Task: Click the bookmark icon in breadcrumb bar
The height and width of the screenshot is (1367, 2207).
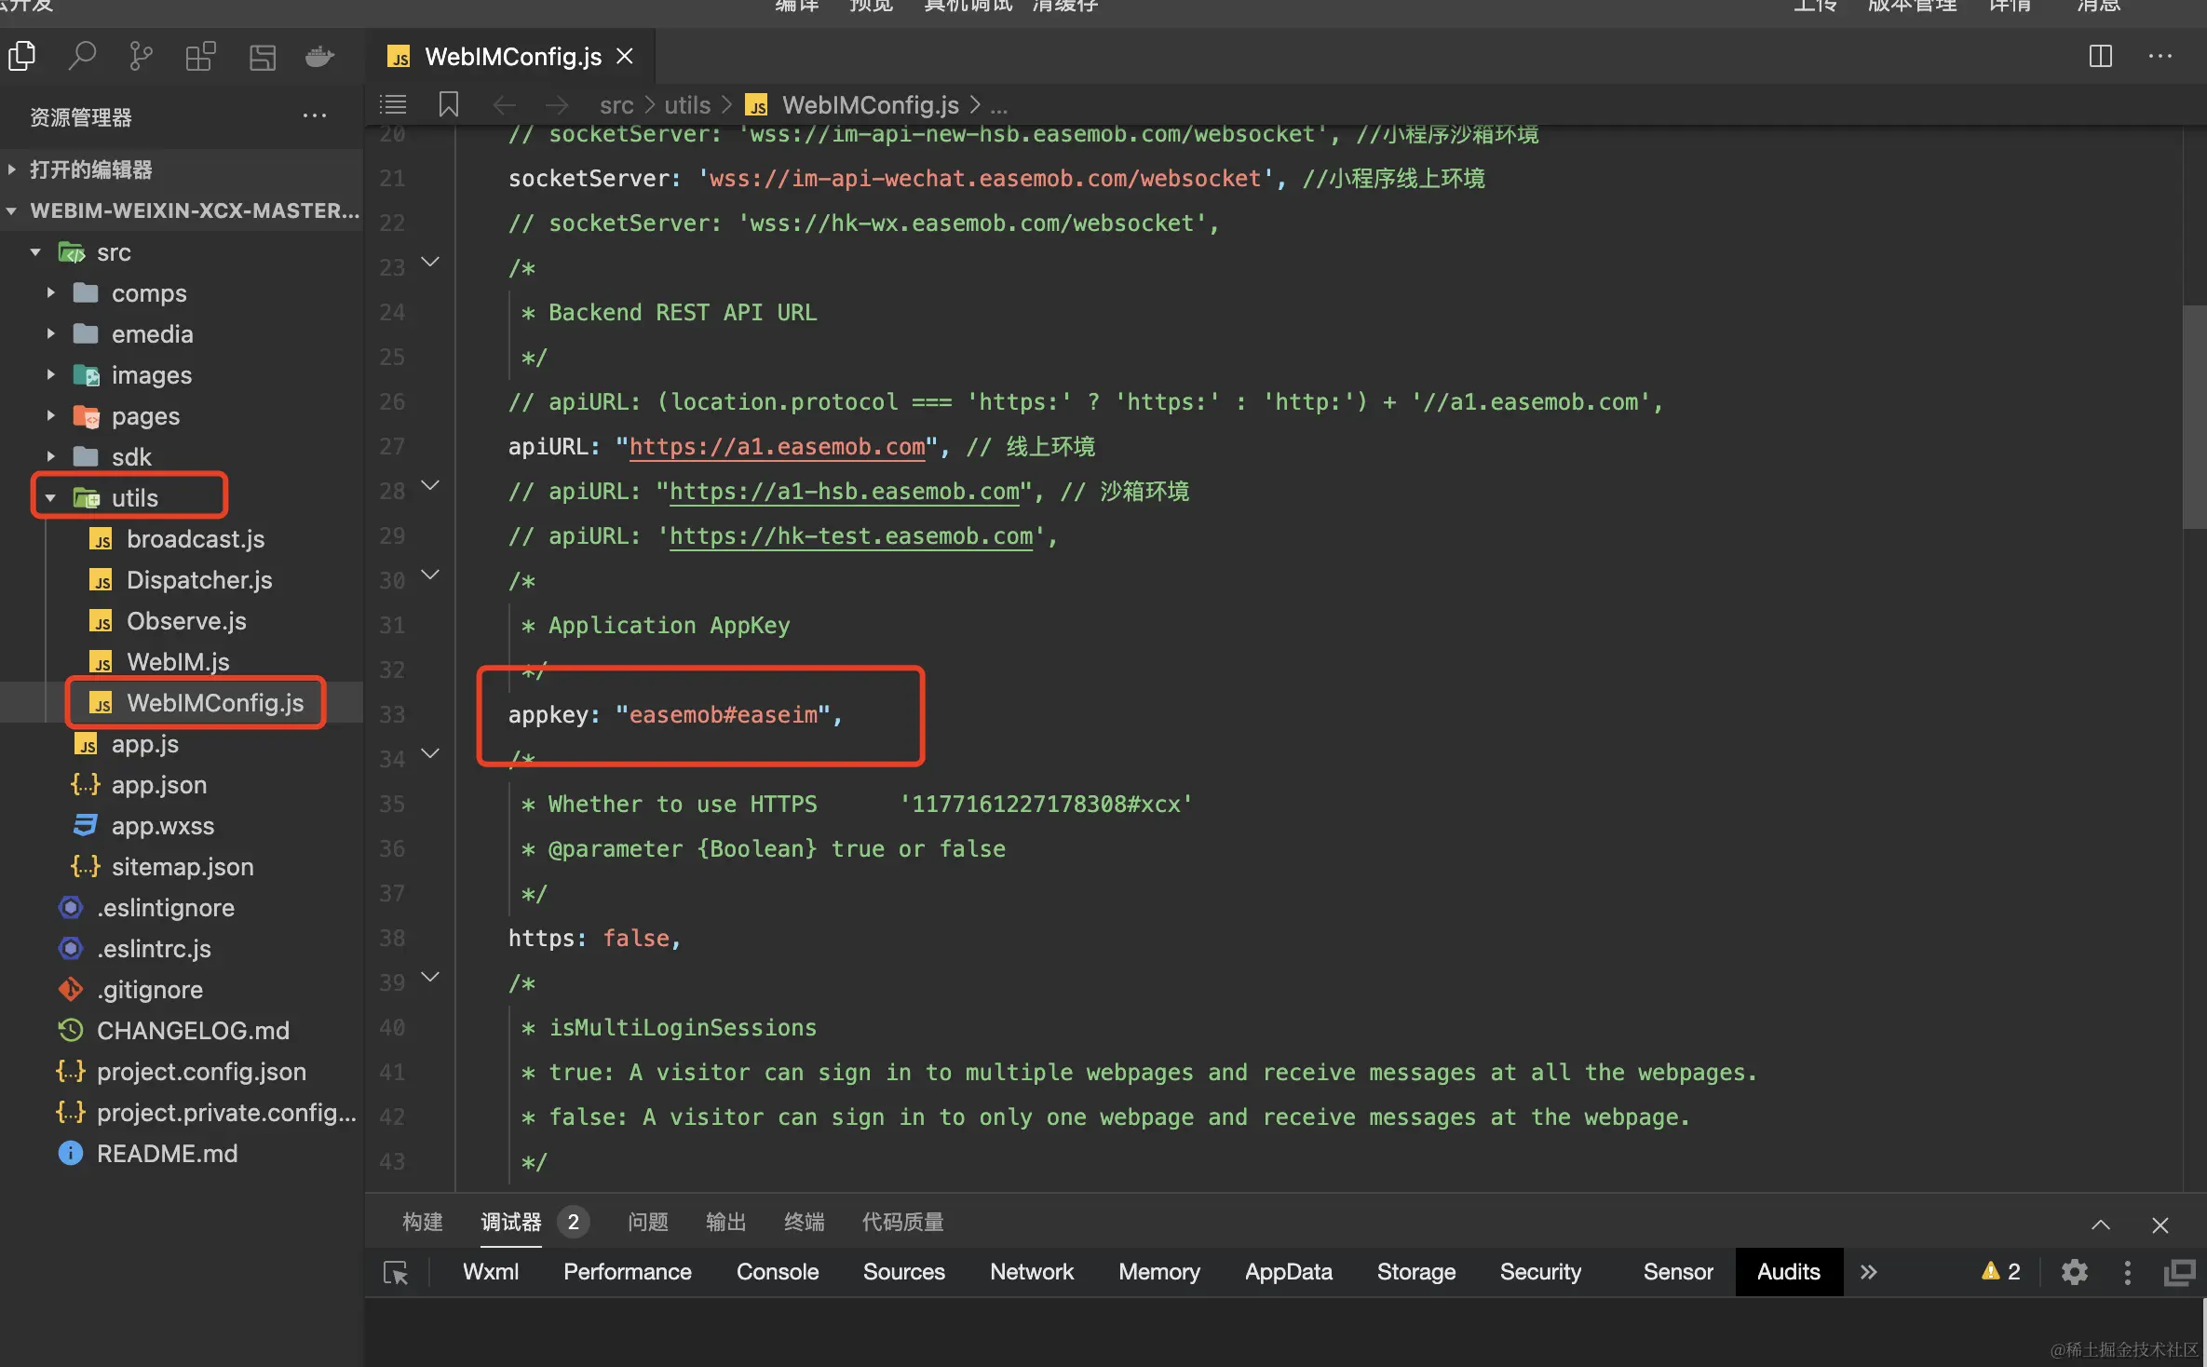Action: (x=449, y=104)
